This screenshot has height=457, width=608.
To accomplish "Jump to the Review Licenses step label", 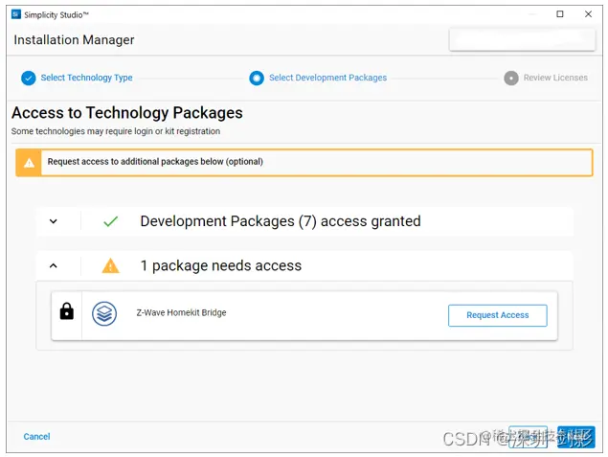I will tap(555, 78).
